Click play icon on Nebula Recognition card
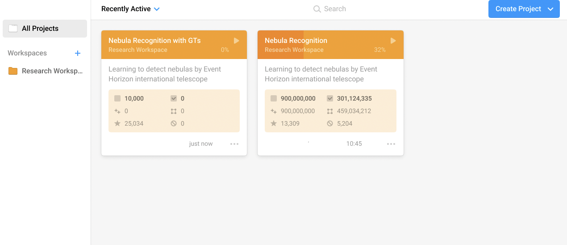Screen dimensions: 567x245 coord(393,41)
